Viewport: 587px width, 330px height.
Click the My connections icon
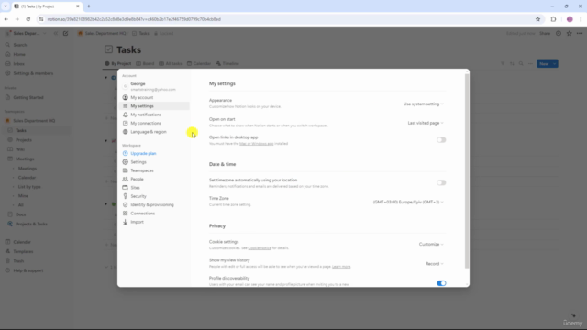[126, 124]
